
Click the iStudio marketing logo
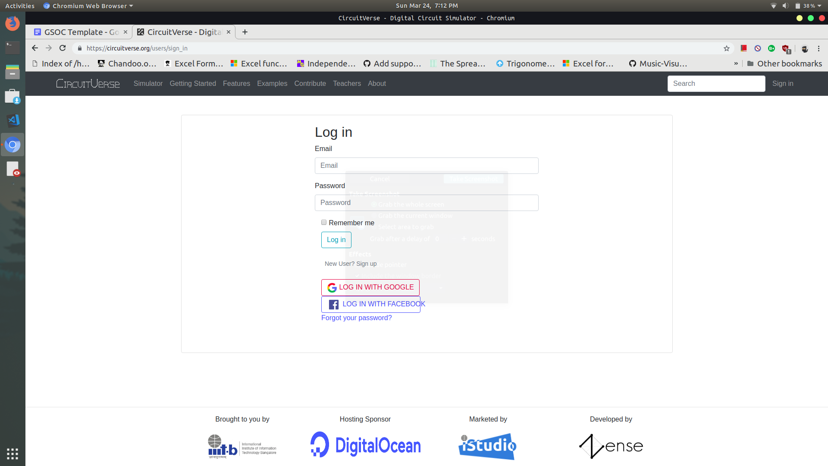pos(487,446)
